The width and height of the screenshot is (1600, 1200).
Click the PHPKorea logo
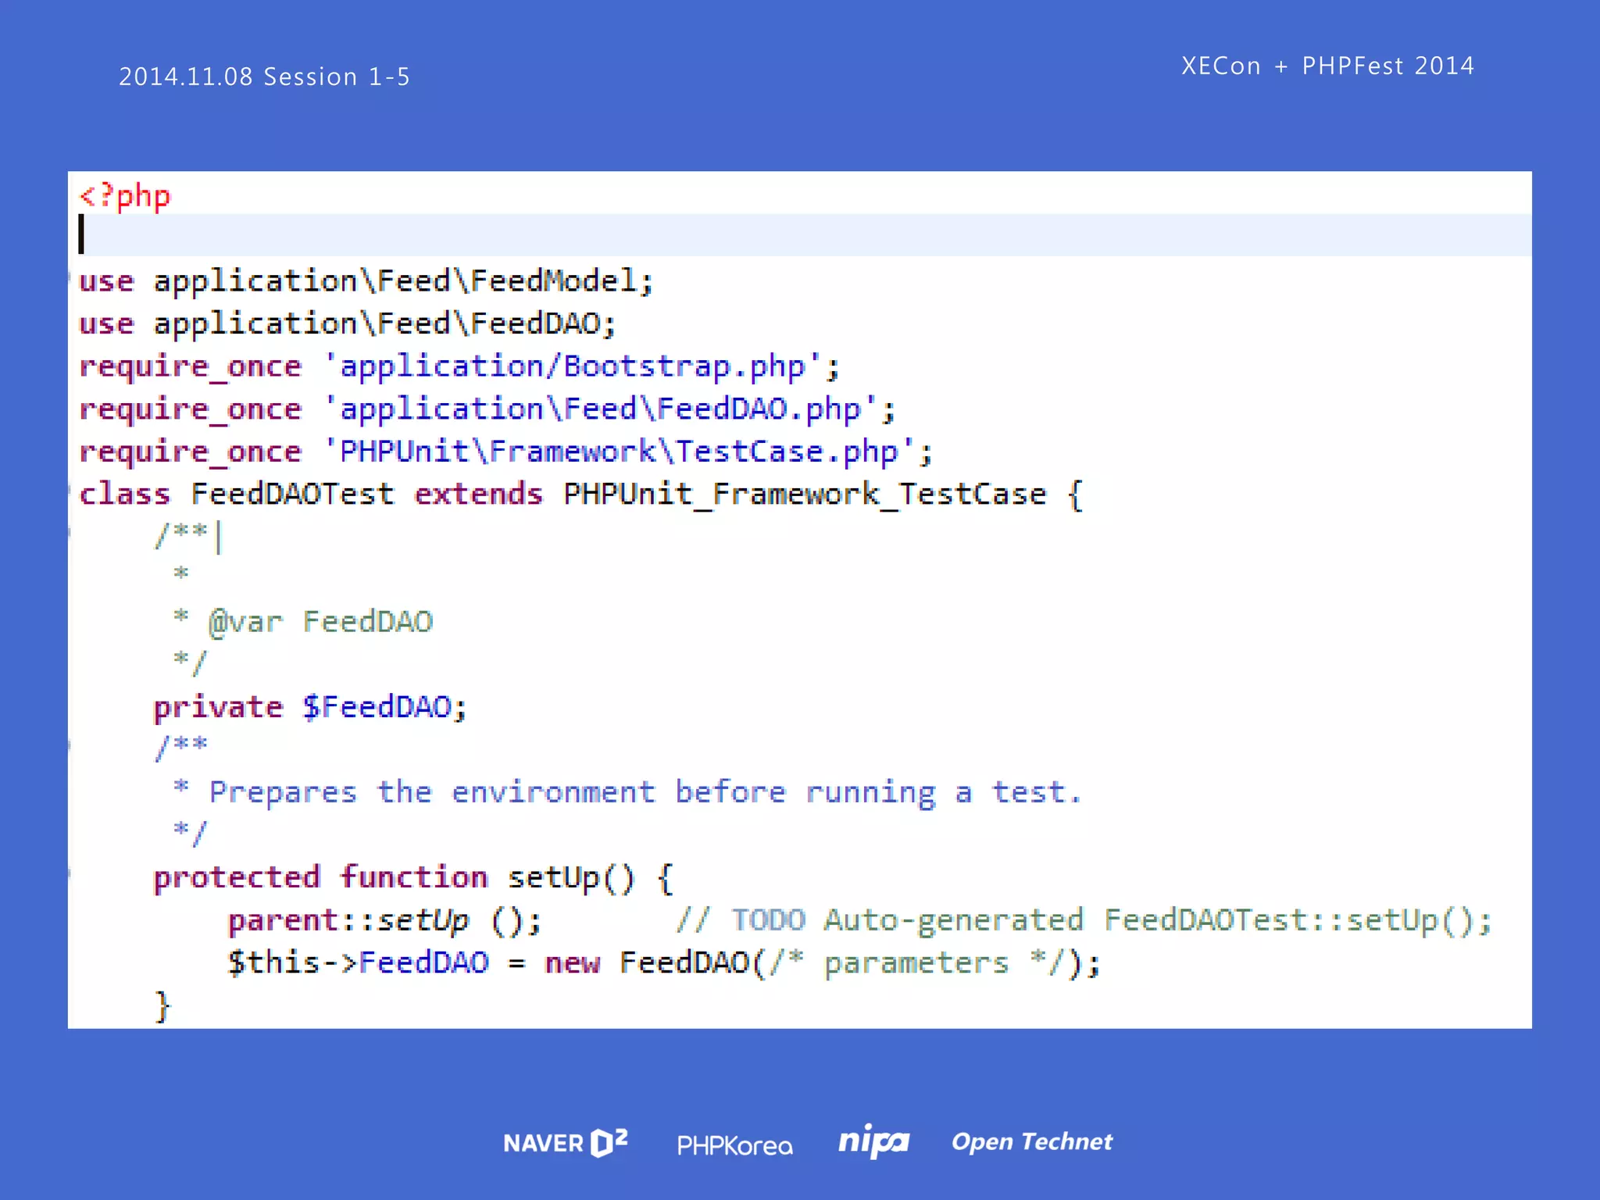click(x=734, y=1145)
